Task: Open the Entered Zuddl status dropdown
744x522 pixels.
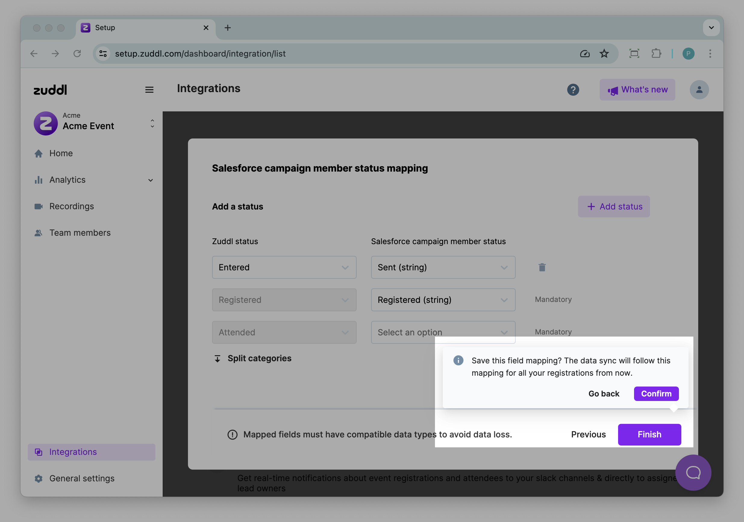Action: click(x=284, y=268)
